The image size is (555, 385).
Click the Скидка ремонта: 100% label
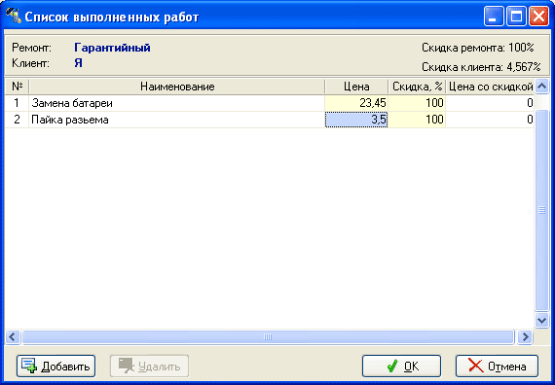click(x=478, y=48)
